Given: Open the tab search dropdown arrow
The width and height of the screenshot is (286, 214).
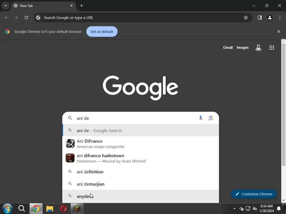Looking at the screenshot, I should coord(6,6).
